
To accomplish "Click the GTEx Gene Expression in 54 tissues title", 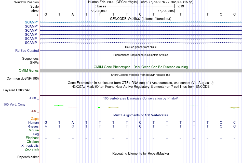I will [x=141, y=83].
